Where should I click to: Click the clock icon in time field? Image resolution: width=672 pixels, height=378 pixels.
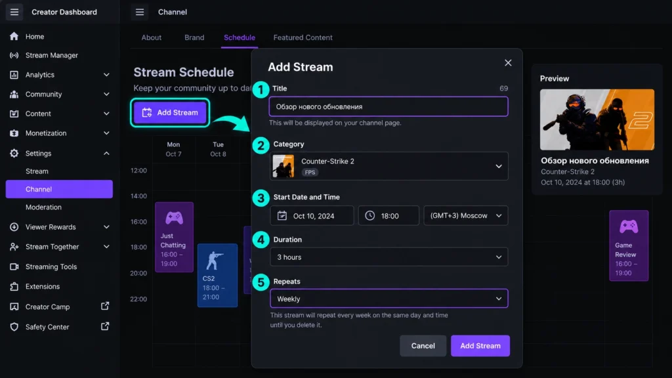point(370,215)
